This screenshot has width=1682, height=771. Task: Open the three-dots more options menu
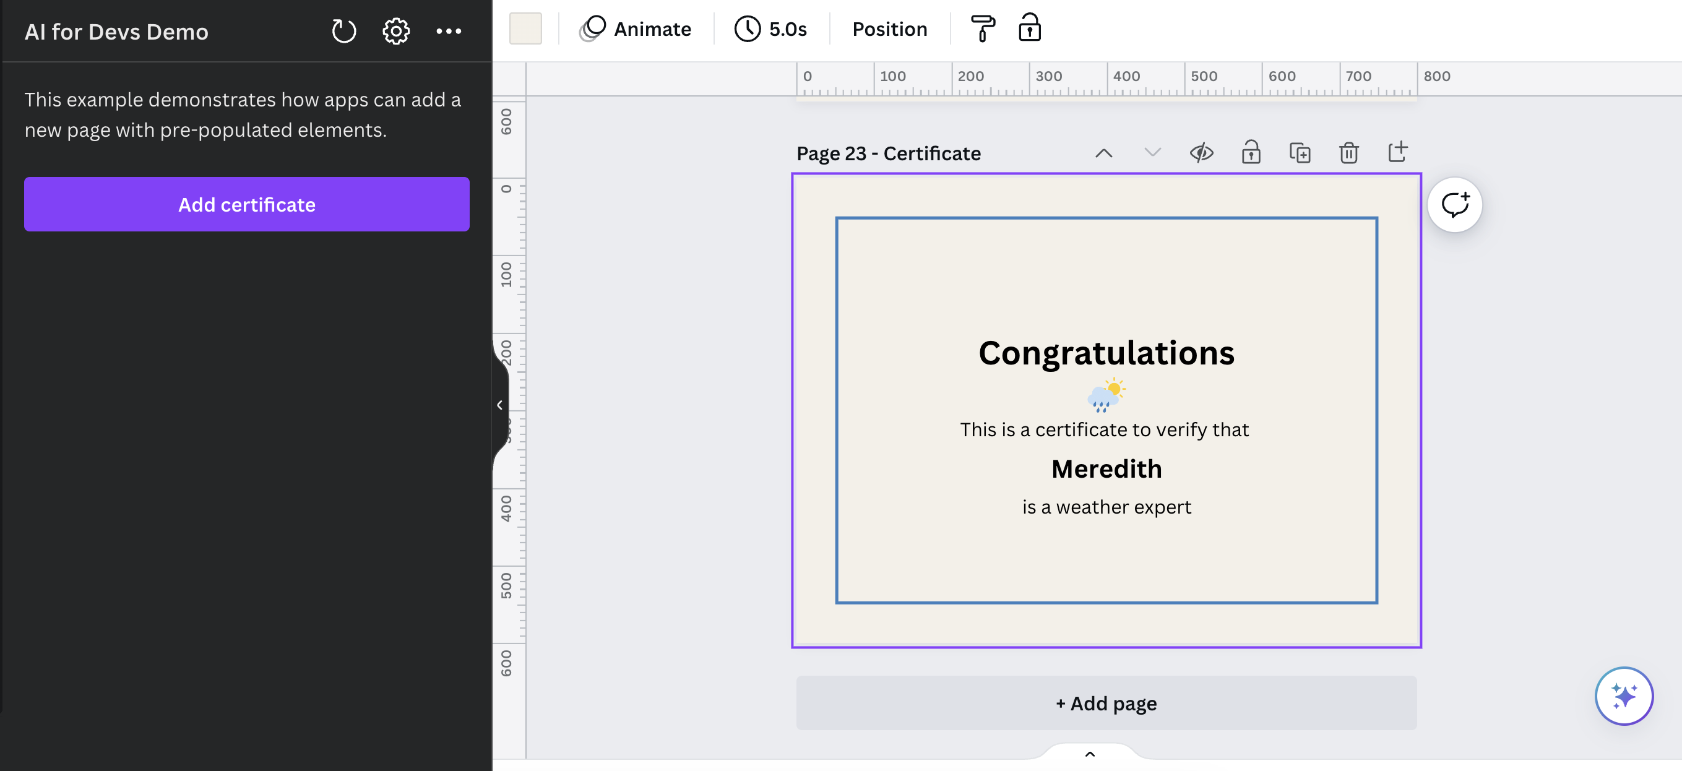(449, 31)
